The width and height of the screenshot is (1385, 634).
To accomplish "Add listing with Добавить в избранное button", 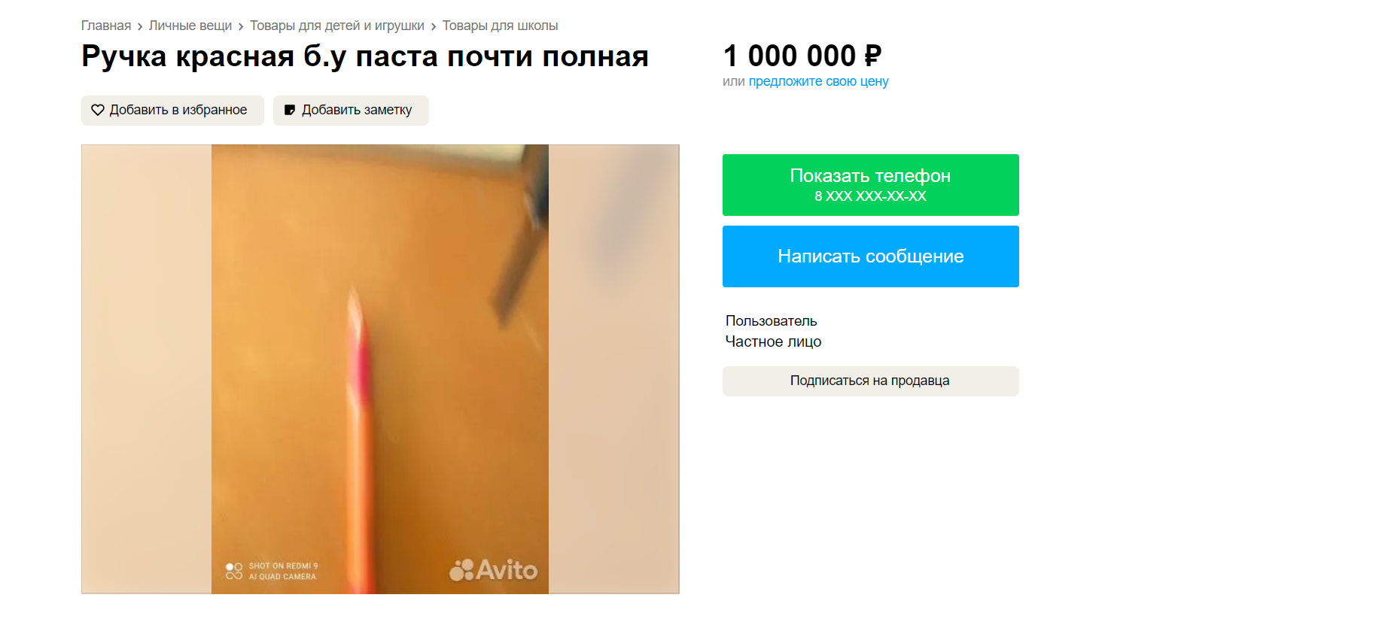I will click(172, 111).
